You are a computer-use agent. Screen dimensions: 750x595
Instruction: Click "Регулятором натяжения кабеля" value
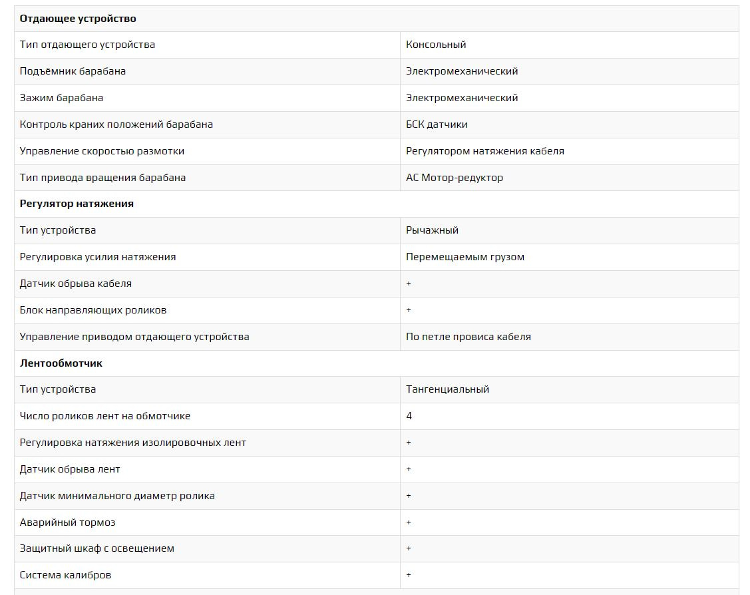[484, 151]
